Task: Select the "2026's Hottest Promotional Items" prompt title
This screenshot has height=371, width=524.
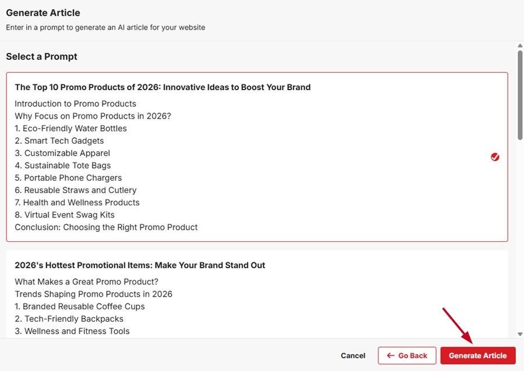Action: click(x=140, y=265)
